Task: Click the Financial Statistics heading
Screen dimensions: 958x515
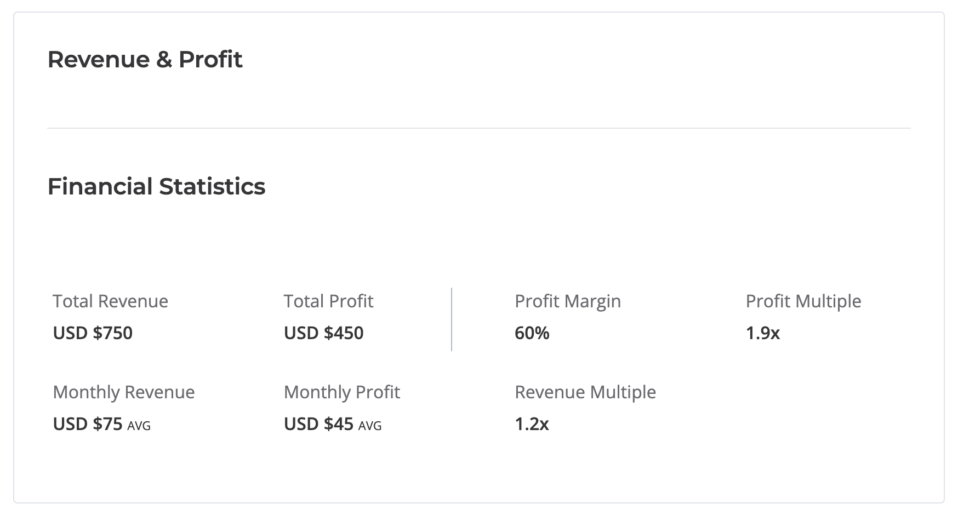Action: [x=156, y=186]
